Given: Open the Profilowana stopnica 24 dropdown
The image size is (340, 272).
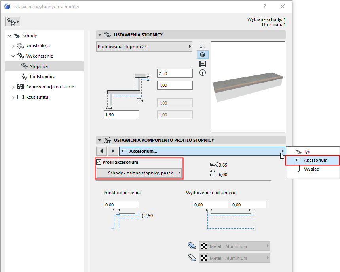Looking at the screenshot, I should [x=144, y=47].
